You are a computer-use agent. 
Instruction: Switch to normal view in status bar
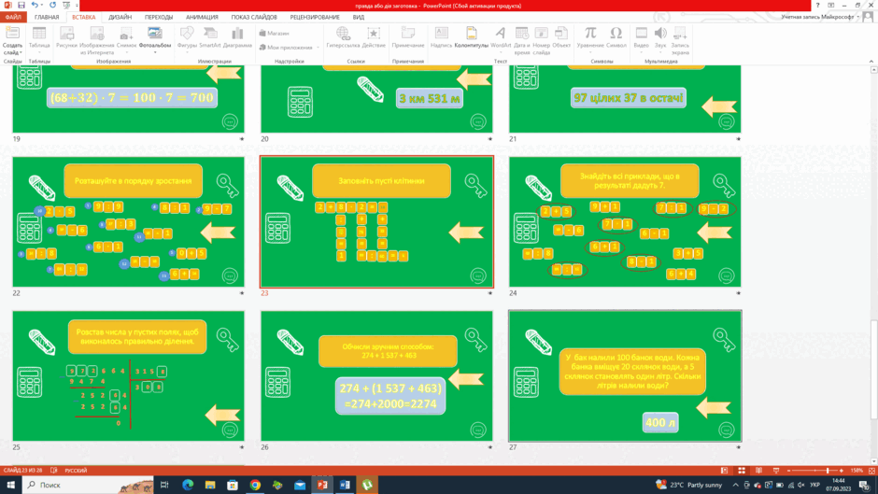724,471
